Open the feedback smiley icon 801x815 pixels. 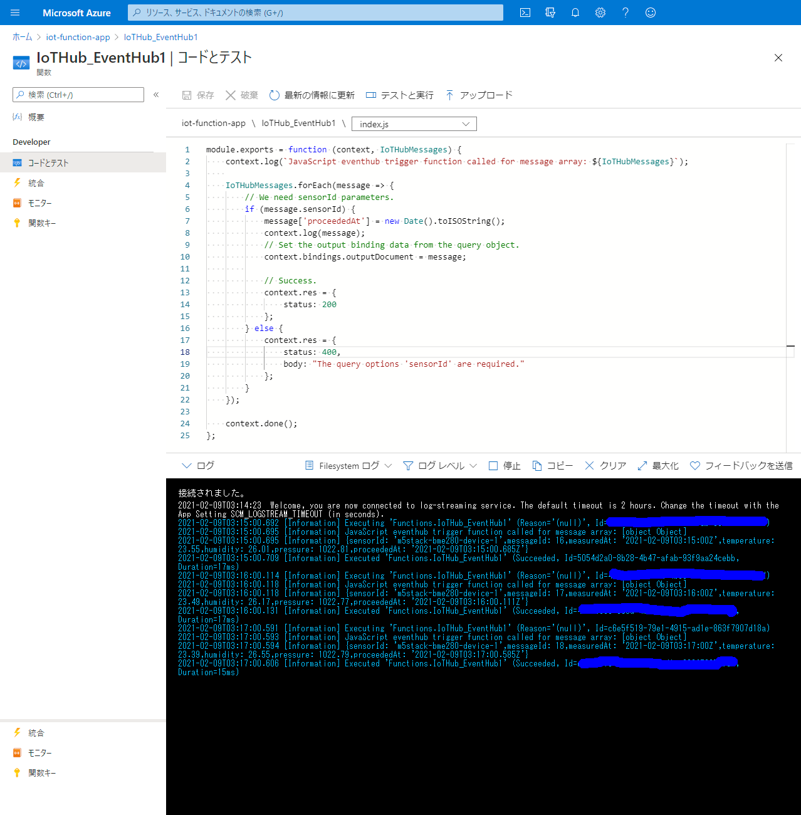coord(651,13)
